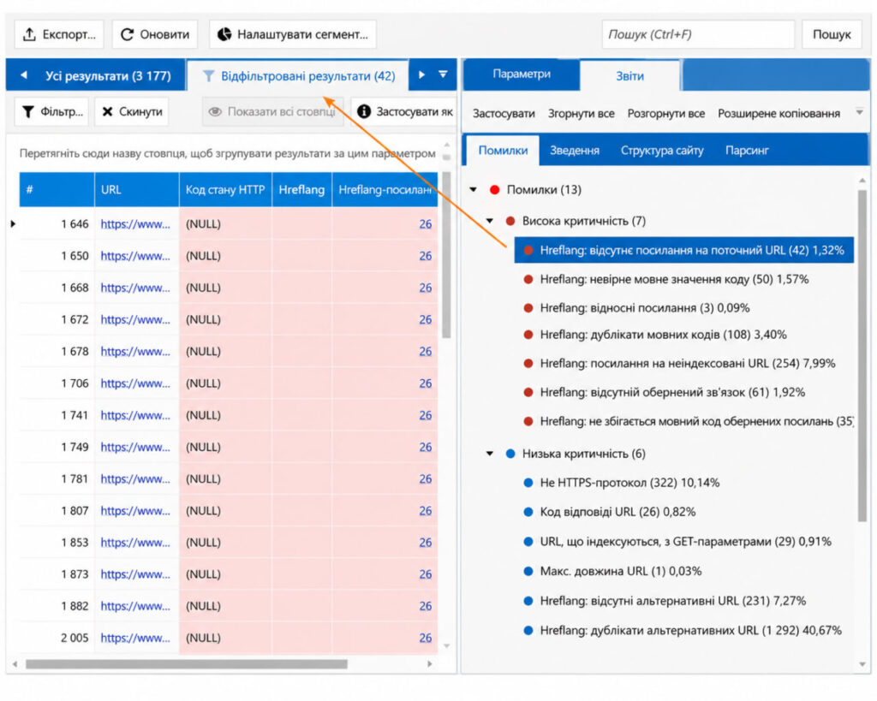Viewport: 877px width, 701px height.
Task: Focus the Пошук (Ctrl+F) search field
Action: [698, 34]
